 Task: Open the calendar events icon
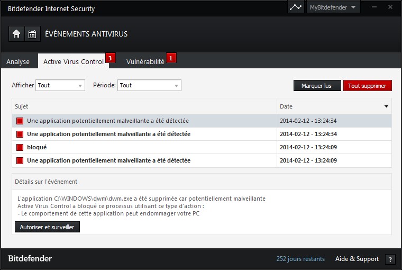click(x=32, y=34)
